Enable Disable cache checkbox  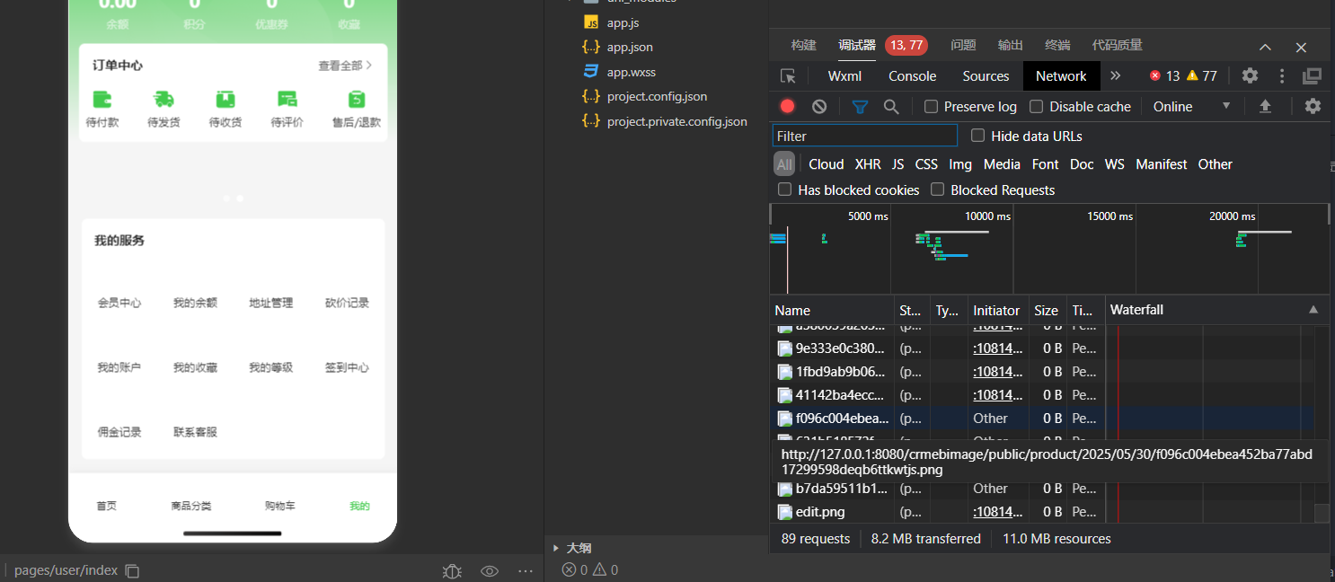(1036, 106)
